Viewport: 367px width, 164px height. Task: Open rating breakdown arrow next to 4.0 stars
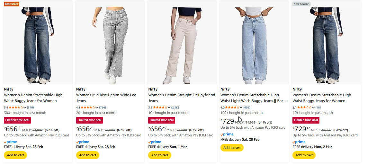click(x=241, y=107)
